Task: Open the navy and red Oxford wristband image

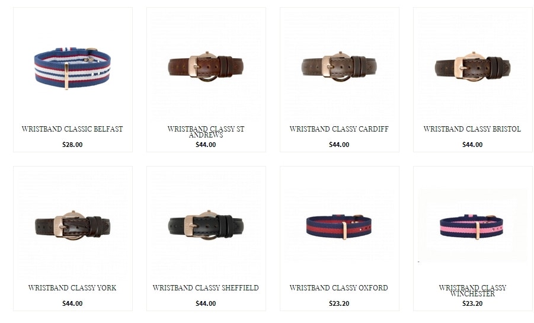Action: [x=339, y=226]
